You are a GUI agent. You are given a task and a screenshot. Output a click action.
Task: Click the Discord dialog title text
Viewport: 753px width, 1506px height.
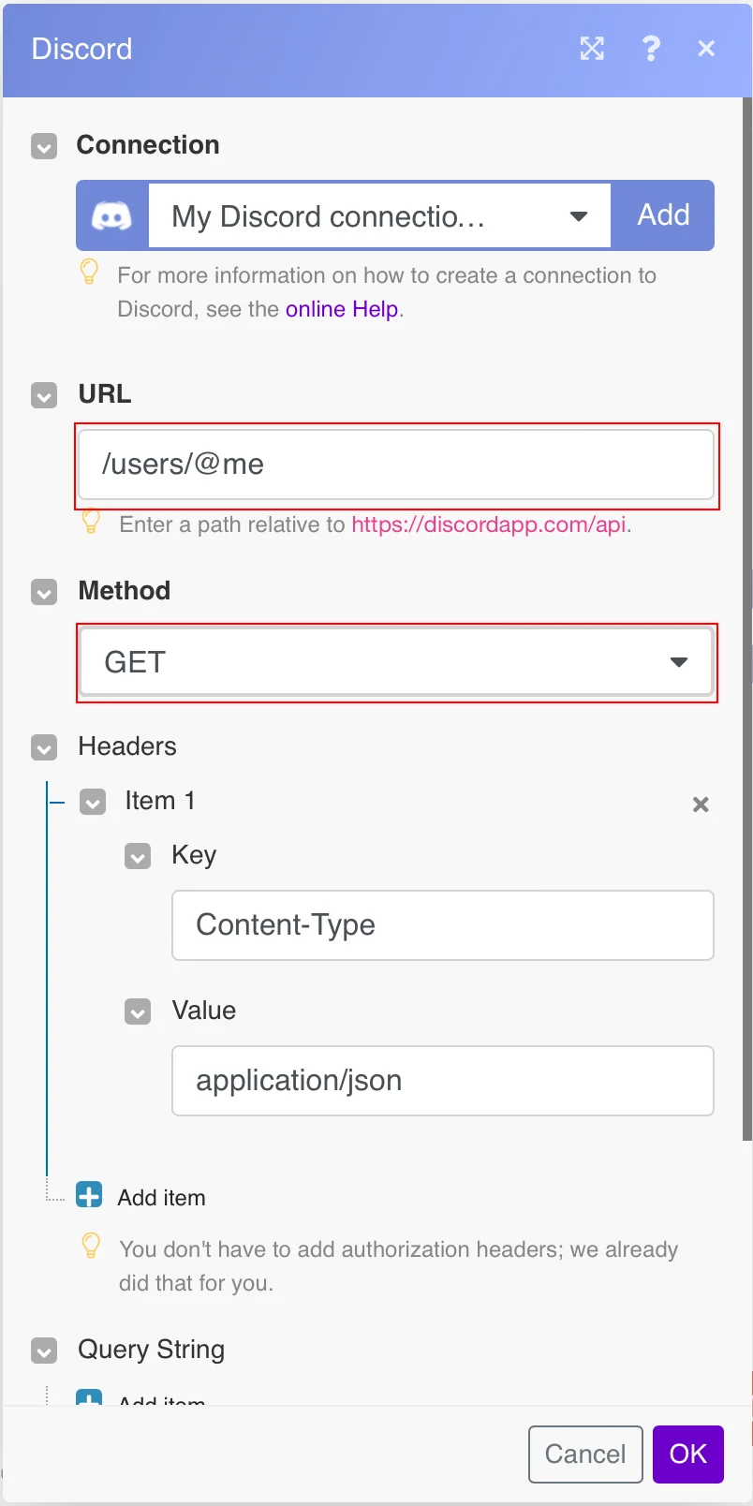tap(81, 49)
